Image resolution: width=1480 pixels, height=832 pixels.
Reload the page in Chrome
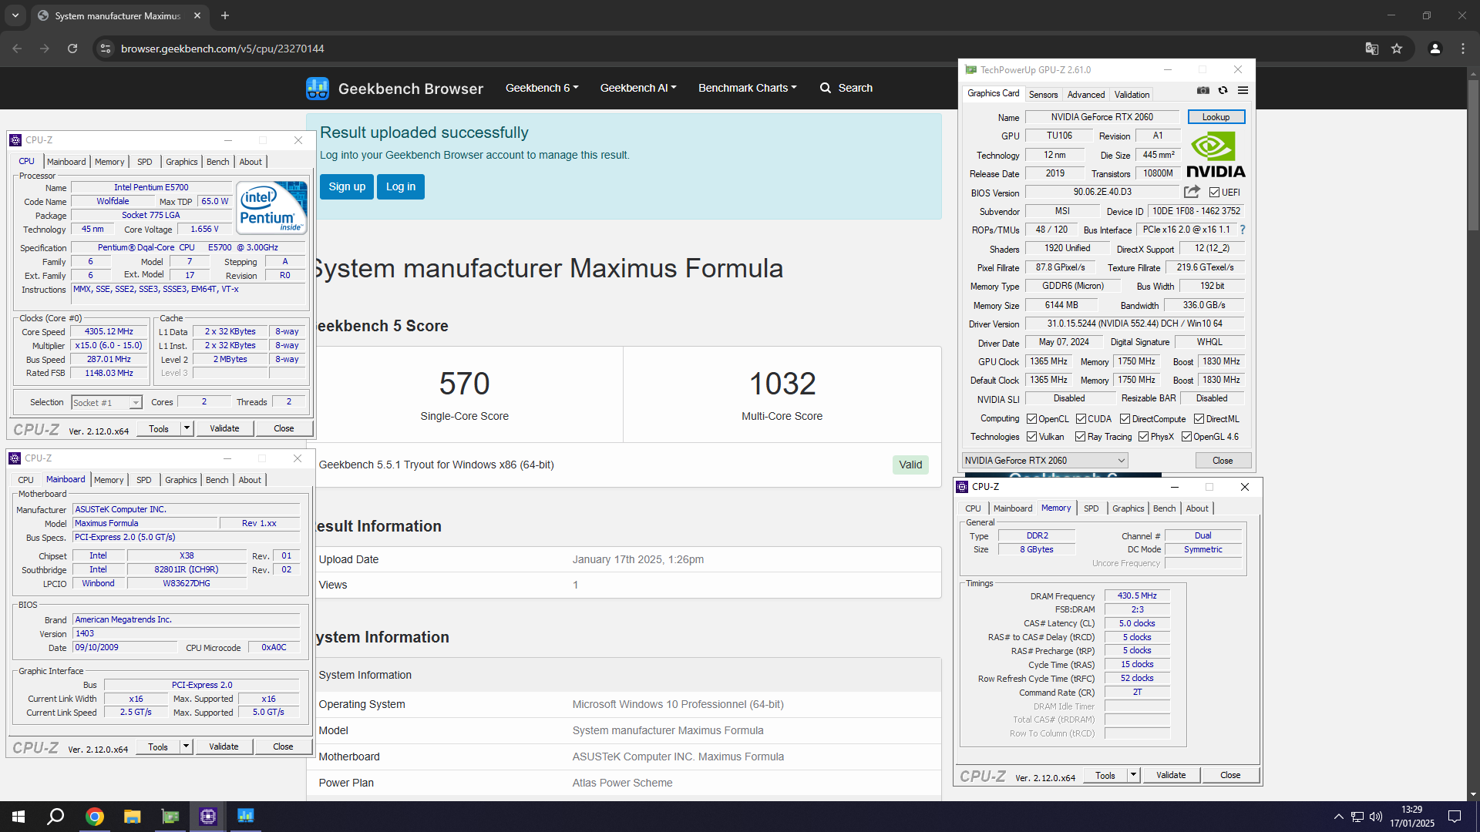(x=72, y=49)
